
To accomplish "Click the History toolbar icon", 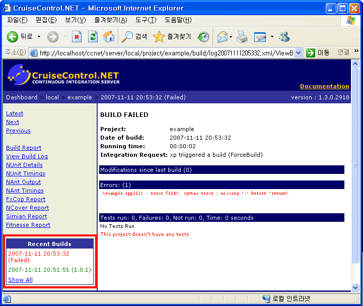I will [x=203, y=37].
